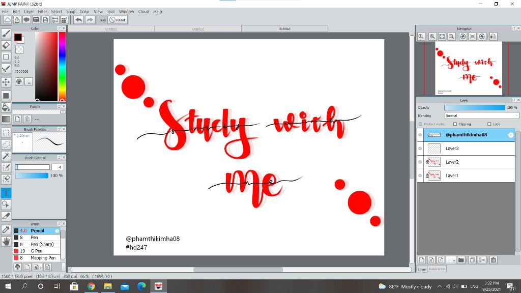Select the Brush tool
The width and height of the screenshot is (521, 293).
[x=6, y=33]
